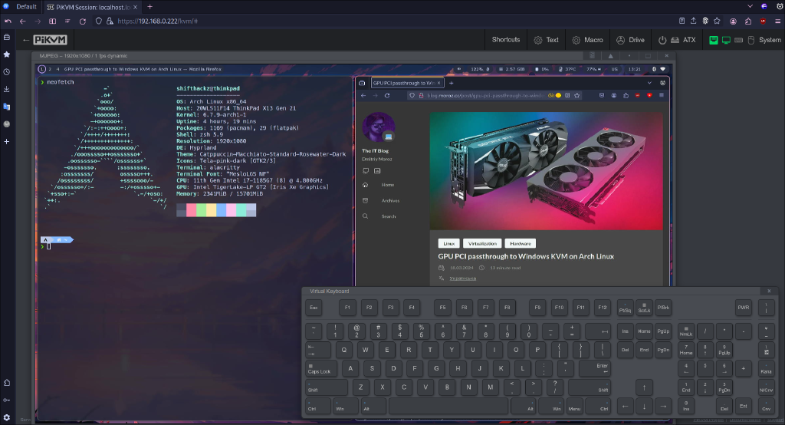Open Home link in remote blog sidebar
Image resolution: width=785 pixels, height=425 pixels.
[387, 185]
